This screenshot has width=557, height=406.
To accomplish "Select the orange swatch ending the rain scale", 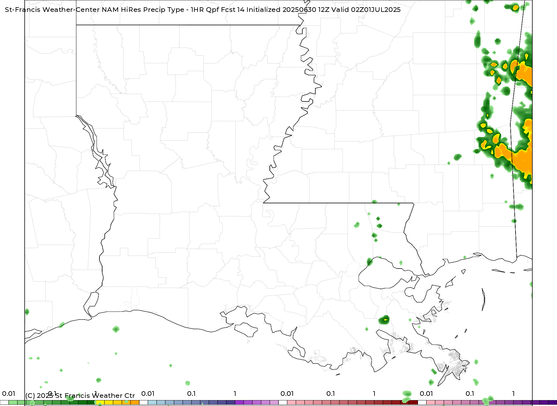I will 135,403.
